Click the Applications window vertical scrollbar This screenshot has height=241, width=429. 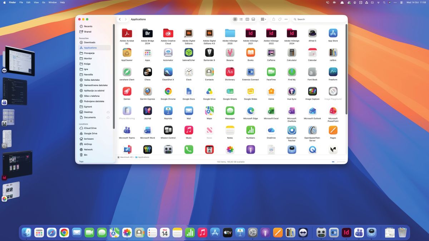(x=346, y=69)
